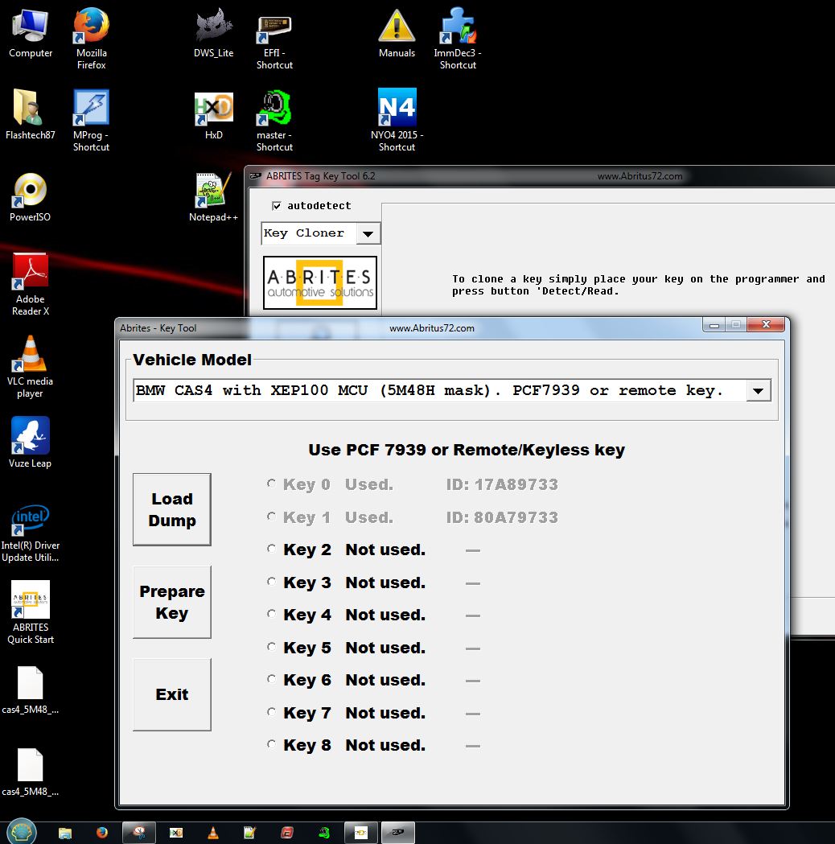The height and width of the screenshot is (844, 835).
Task: Open the EFfI shortcut icon
Action: pos(274,27)
